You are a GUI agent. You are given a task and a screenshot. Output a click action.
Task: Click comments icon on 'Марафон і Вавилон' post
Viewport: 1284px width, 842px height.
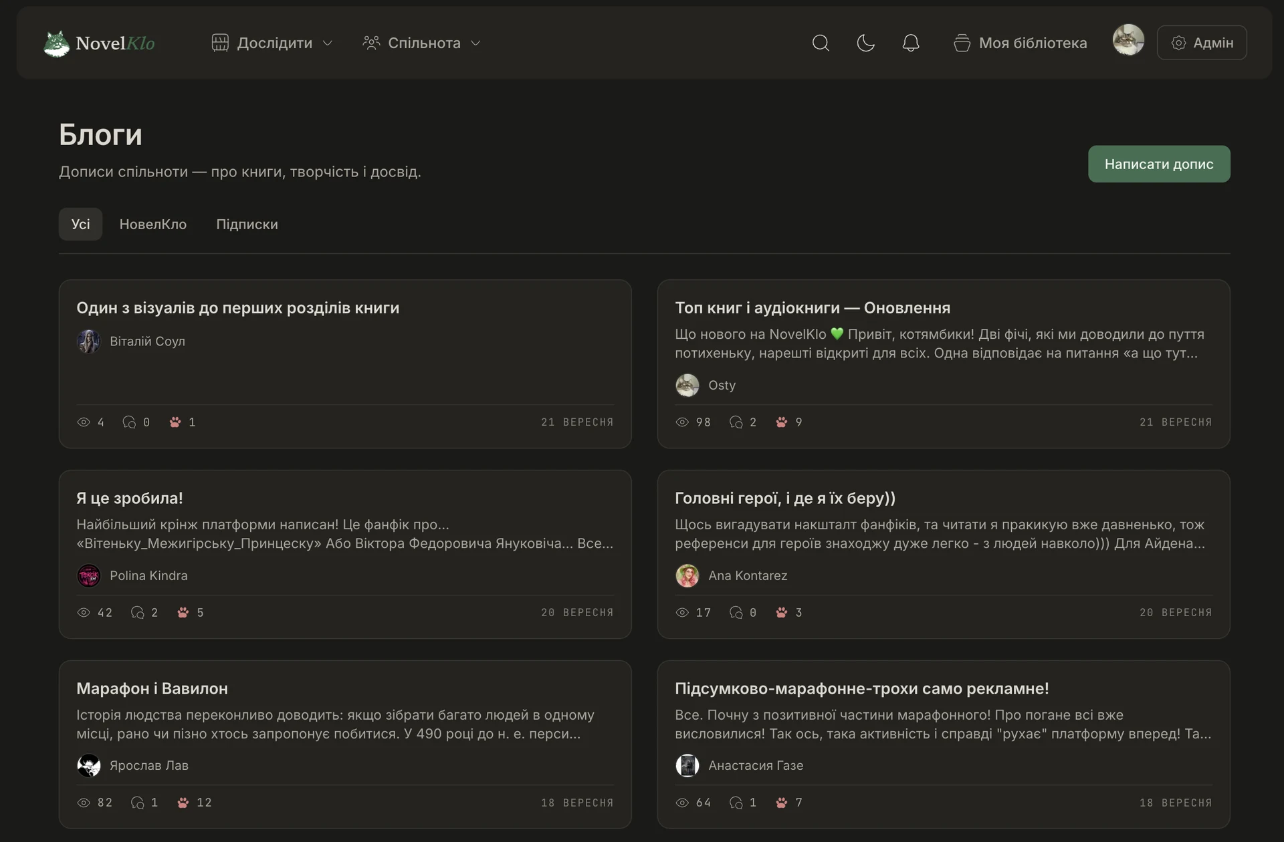point(137,803)
